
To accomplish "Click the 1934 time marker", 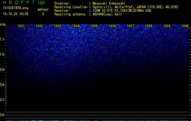I will pyautogui.click(x=76, y=26).
